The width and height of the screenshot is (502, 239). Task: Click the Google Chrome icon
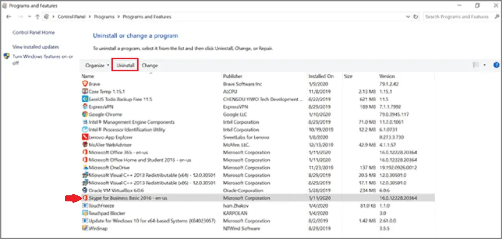point(85,114)
